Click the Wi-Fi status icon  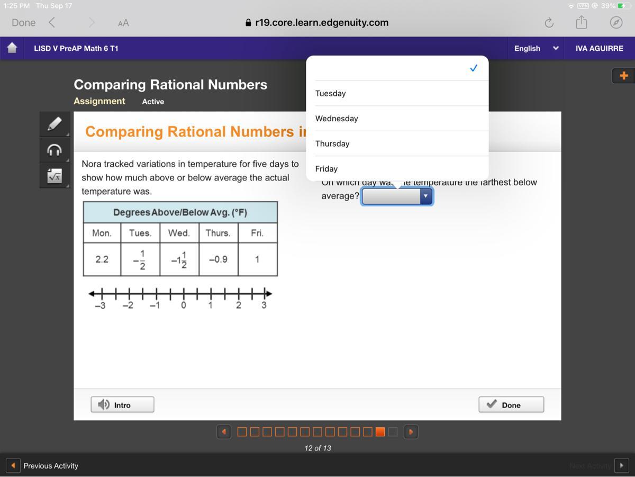point(571,6)
